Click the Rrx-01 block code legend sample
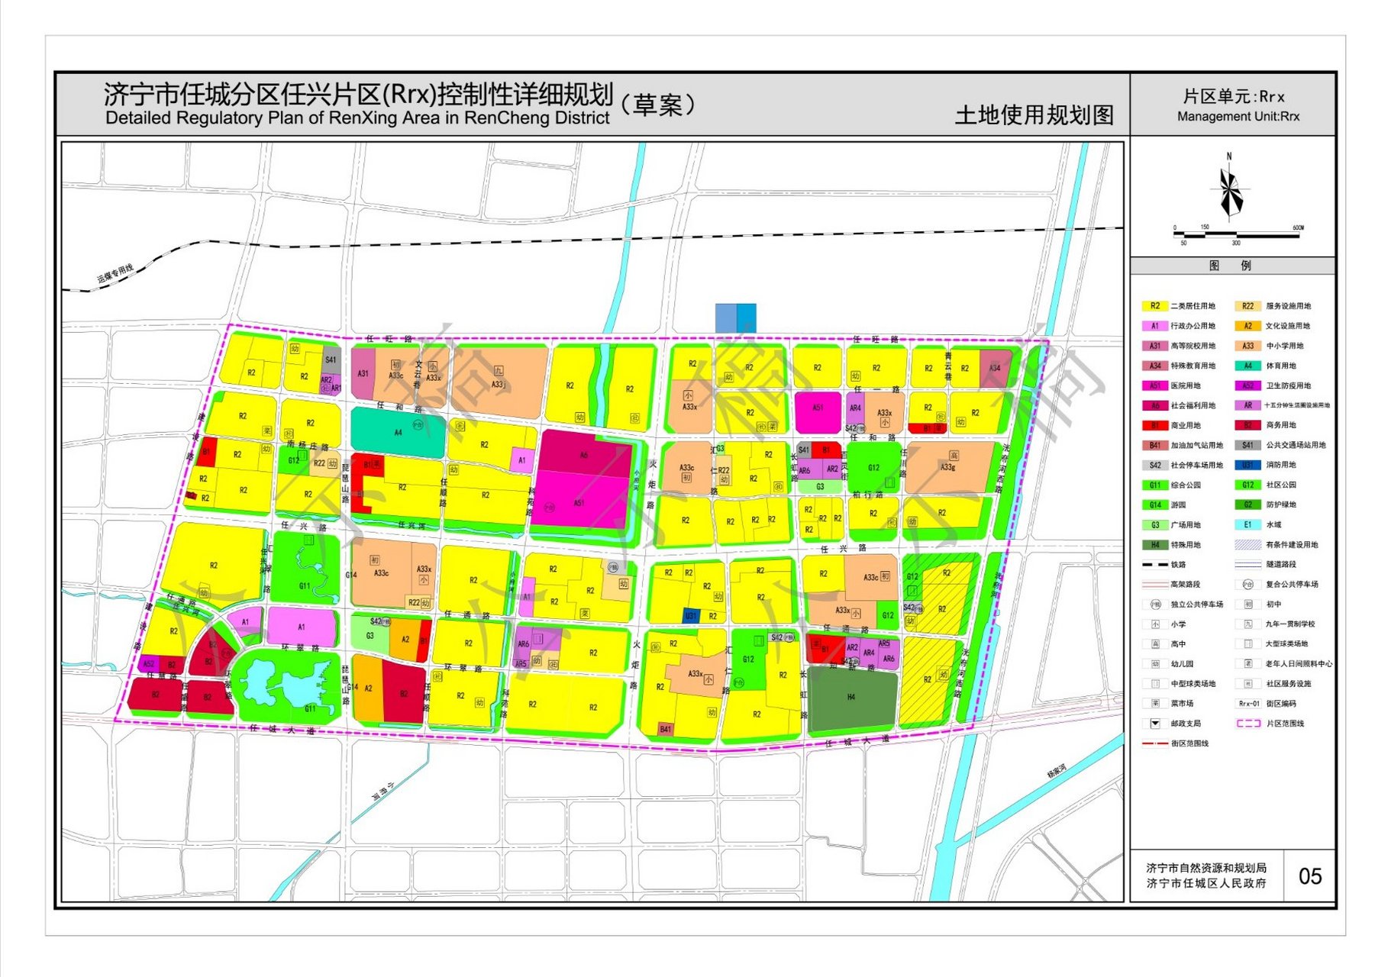The image size is (1391, 977). [x=1248, y=704]
